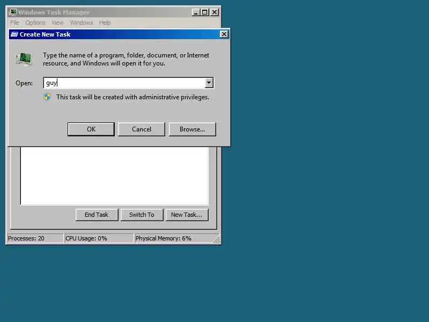Click Switch To in Task Manager
Image resolution: width=429 pixels, height=322 pixels.
coord(142,215)
